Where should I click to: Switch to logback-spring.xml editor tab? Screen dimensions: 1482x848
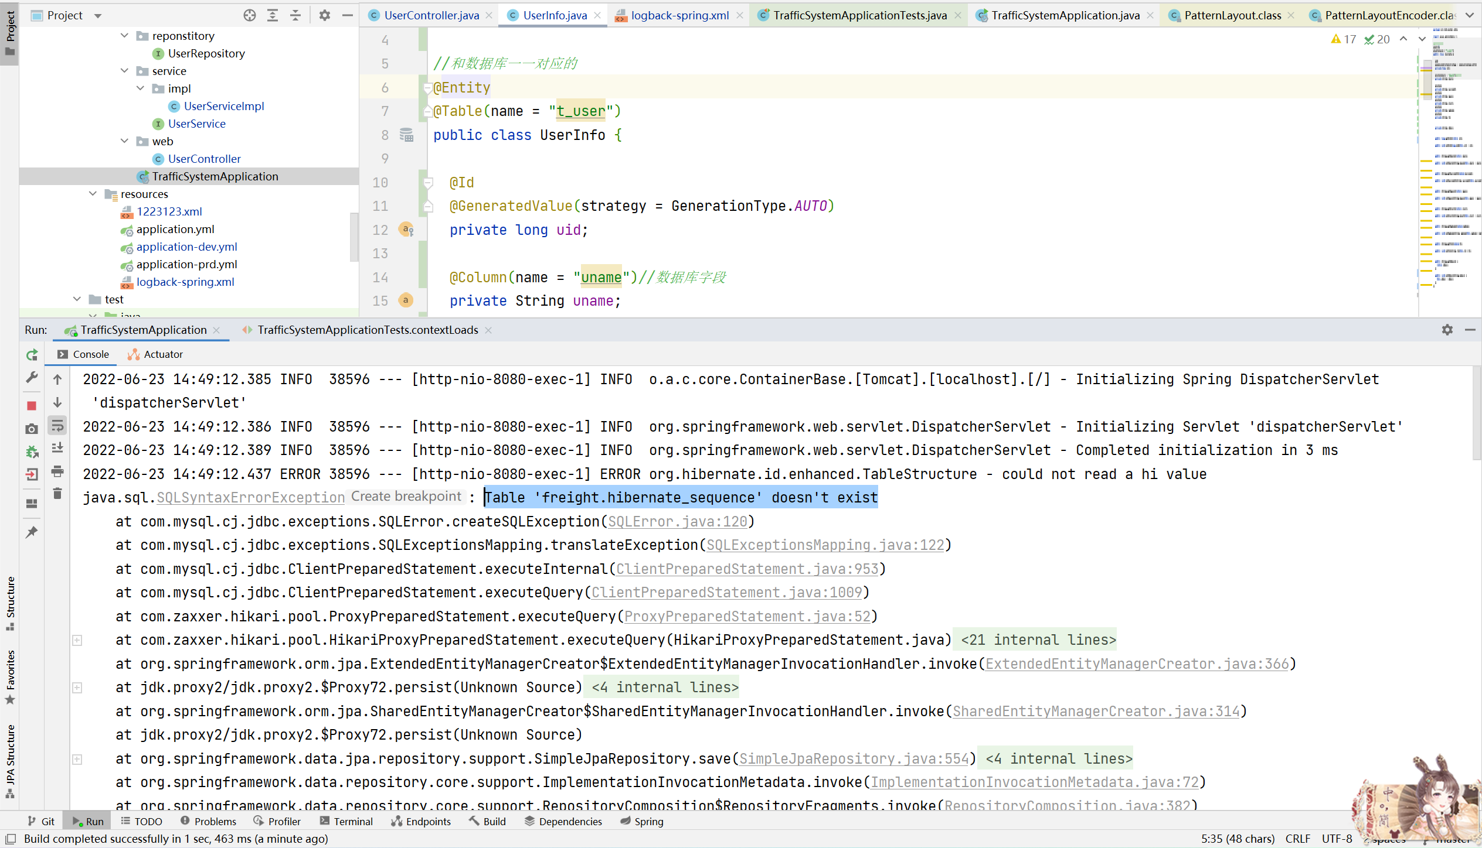click(x=679, y=16)
